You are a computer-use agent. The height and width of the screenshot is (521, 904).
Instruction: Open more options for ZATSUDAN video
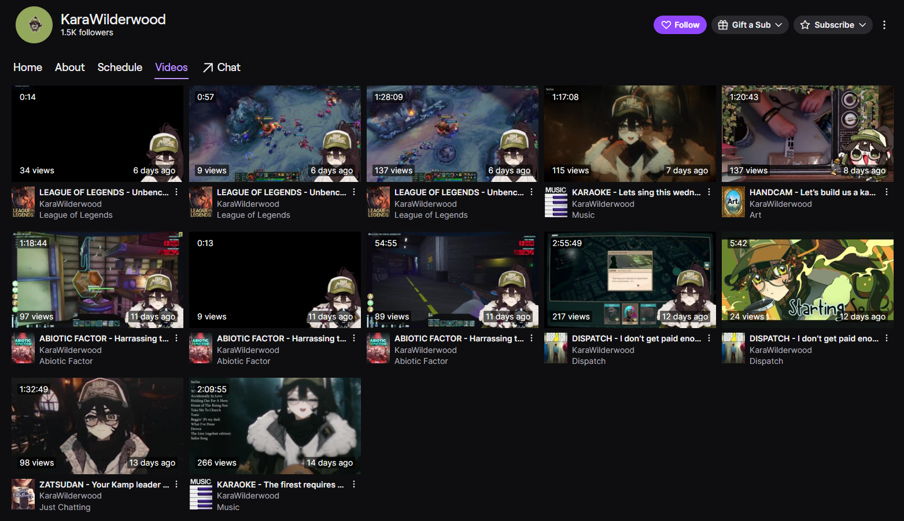(176, 485)
